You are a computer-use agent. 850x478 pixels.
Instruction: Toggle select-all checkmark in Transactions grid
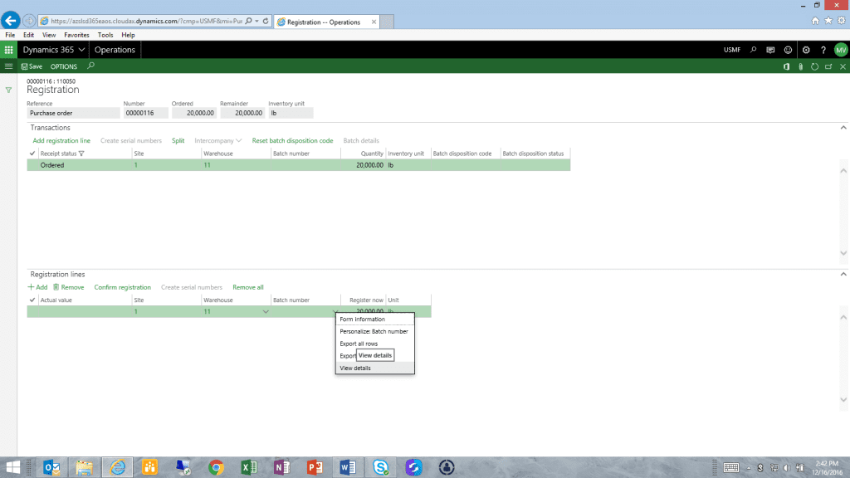pos(32,154)
